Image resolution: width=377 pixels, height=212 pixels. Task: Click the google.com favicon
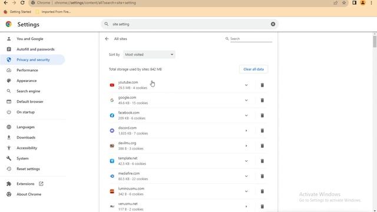112,100
